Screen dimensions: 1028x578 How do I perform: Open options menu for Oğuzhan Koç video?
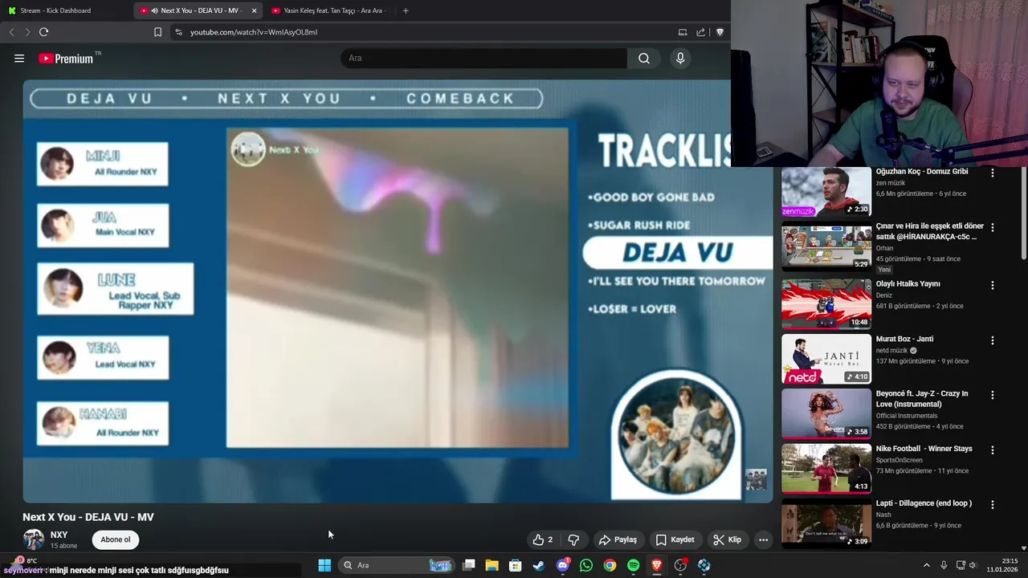(x=993, y=173)
